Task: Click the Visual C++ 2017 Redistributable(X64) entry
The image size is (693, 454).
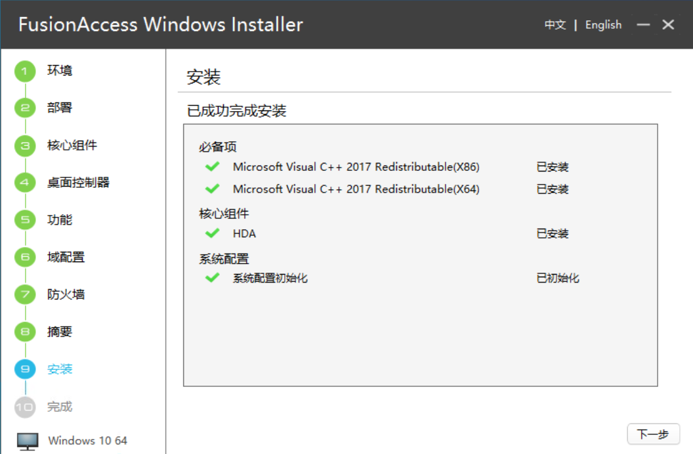Action: tap(356, 189)
